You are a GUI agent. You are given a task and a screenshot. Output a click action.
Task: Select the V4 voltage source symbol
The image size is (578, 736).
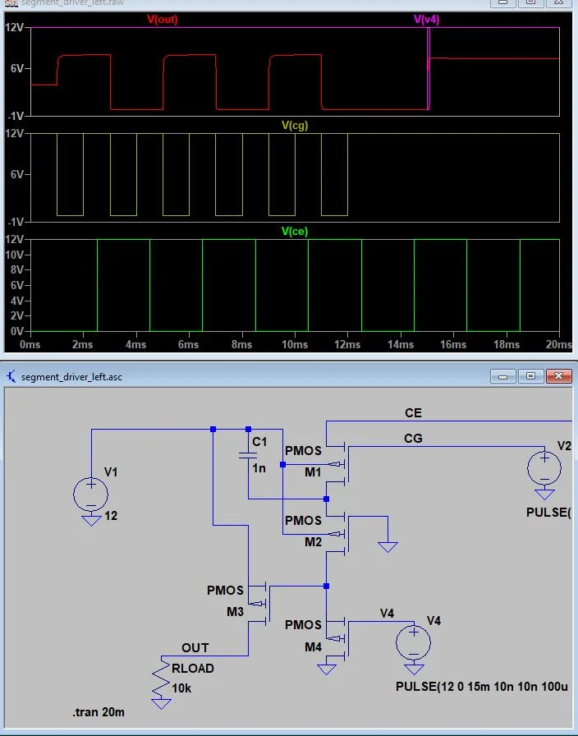tap(413, 643)
